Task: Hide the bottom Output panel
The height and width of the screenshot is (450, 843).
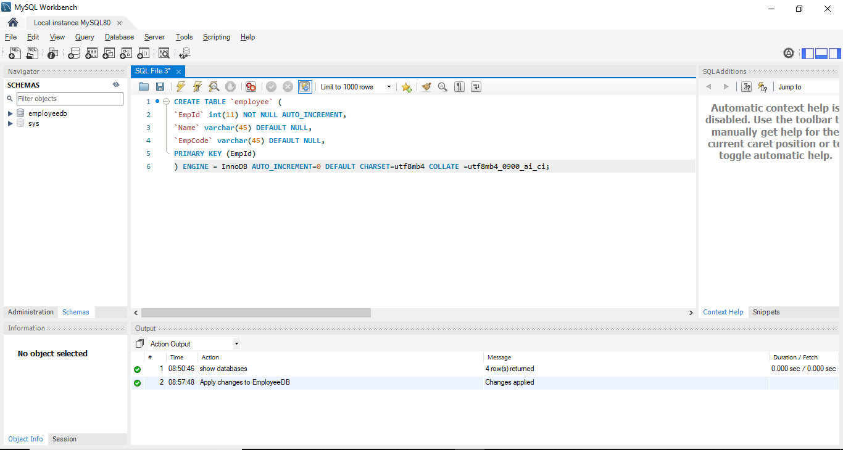Action: (821, 54)
